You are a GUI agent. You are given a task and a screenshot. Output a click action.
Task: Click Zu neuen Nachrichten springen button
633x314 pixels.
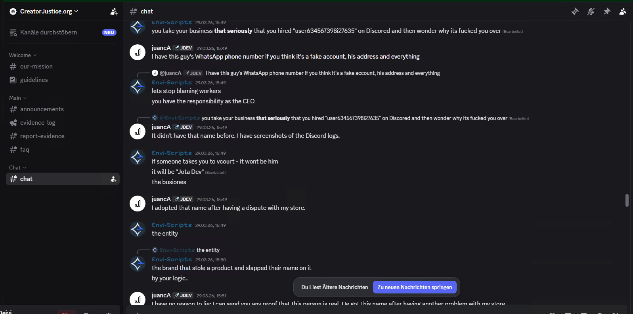pyautogui.click(x=415, y=287)
